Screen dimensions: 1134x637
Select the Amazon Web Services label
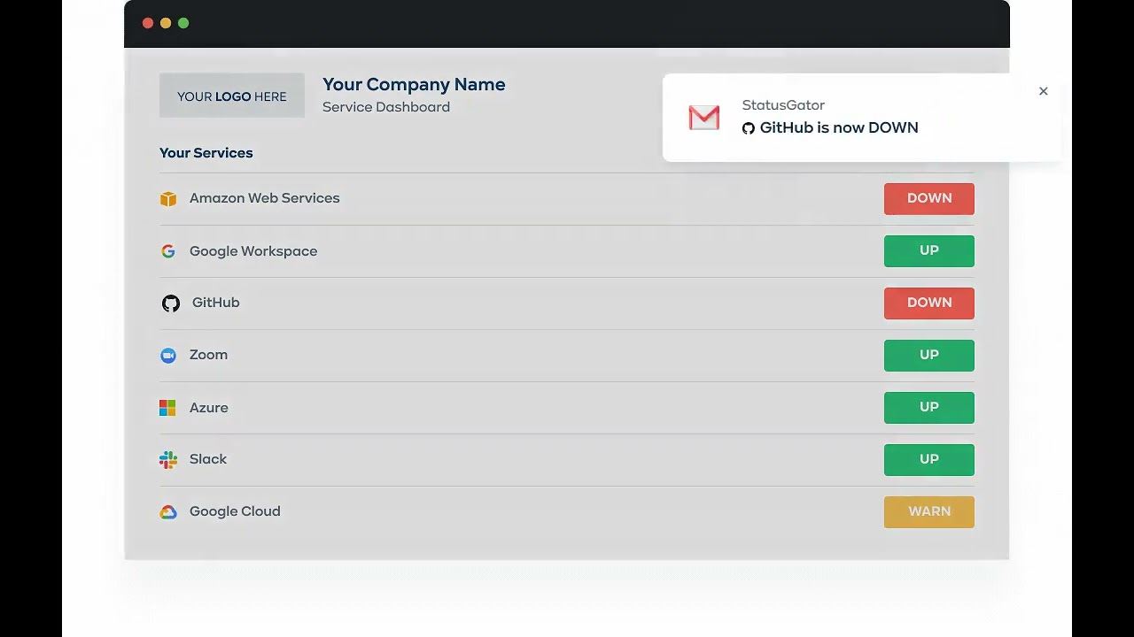click(x=265, y=198)
